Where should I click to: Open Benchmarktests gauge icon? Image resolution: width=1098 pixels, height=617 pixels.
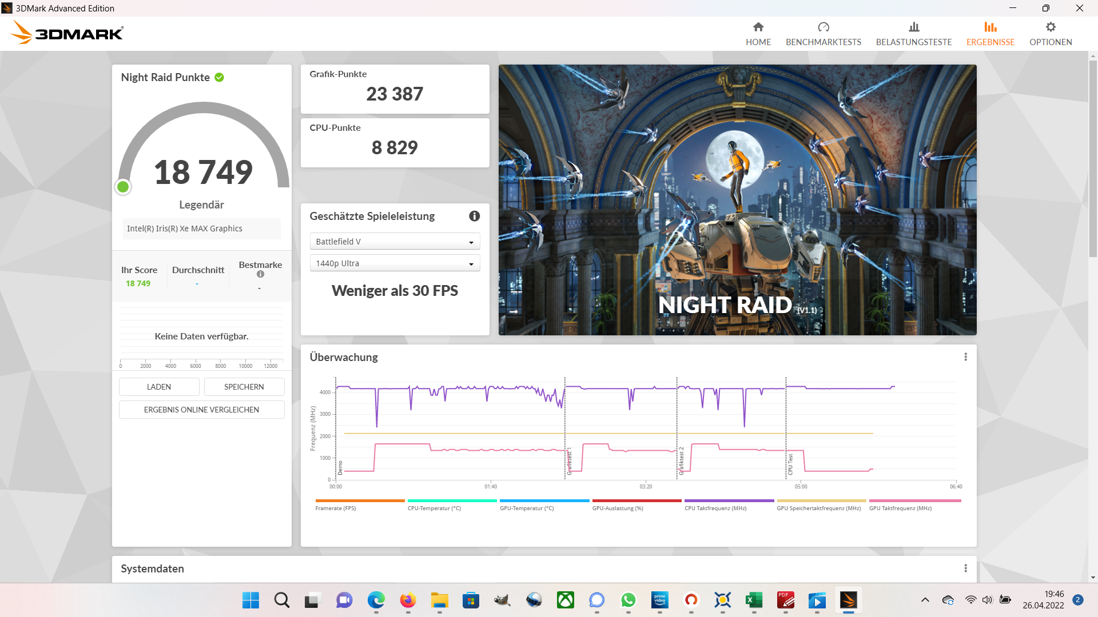823,27
